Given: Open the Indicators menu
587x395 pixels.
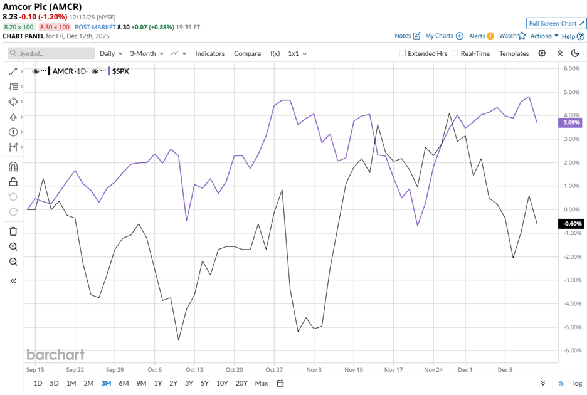Looking at the screenshot, I should click(x=209, y=53).
